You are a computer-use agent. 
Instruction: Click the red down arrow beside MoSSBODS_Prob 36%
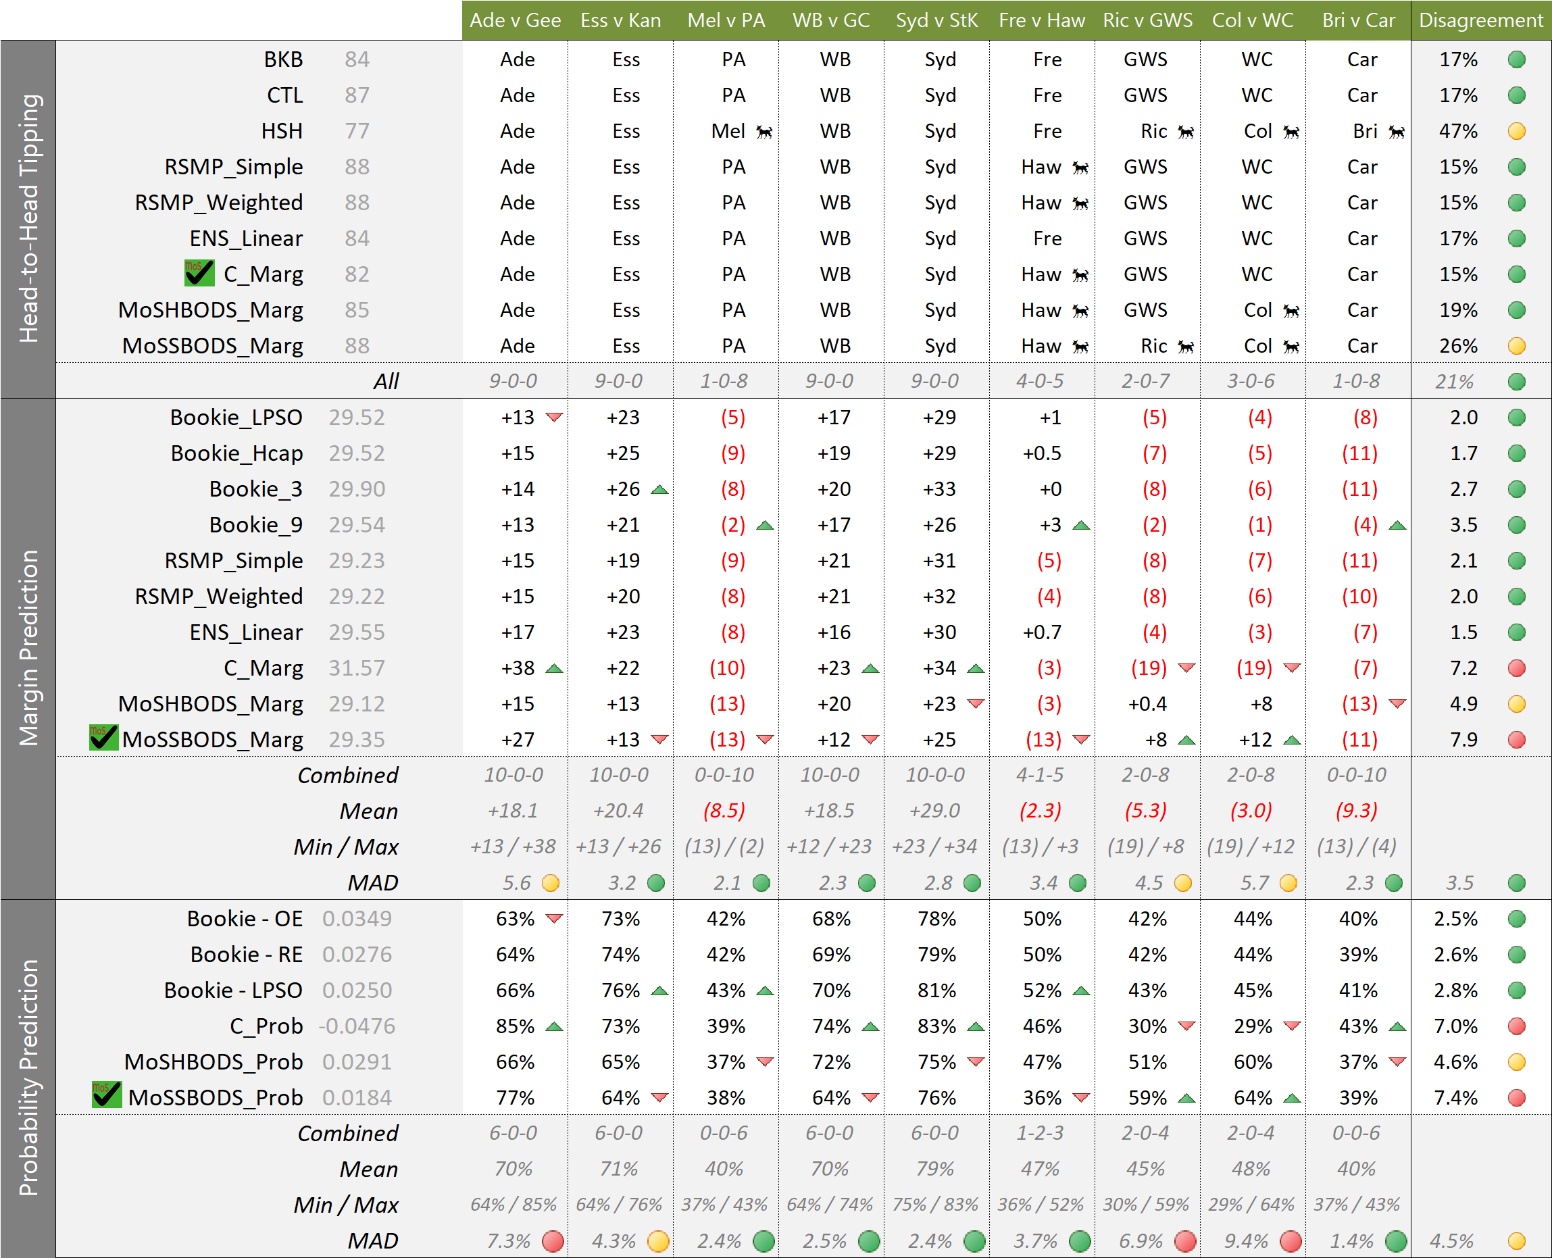(1081, 1097)
